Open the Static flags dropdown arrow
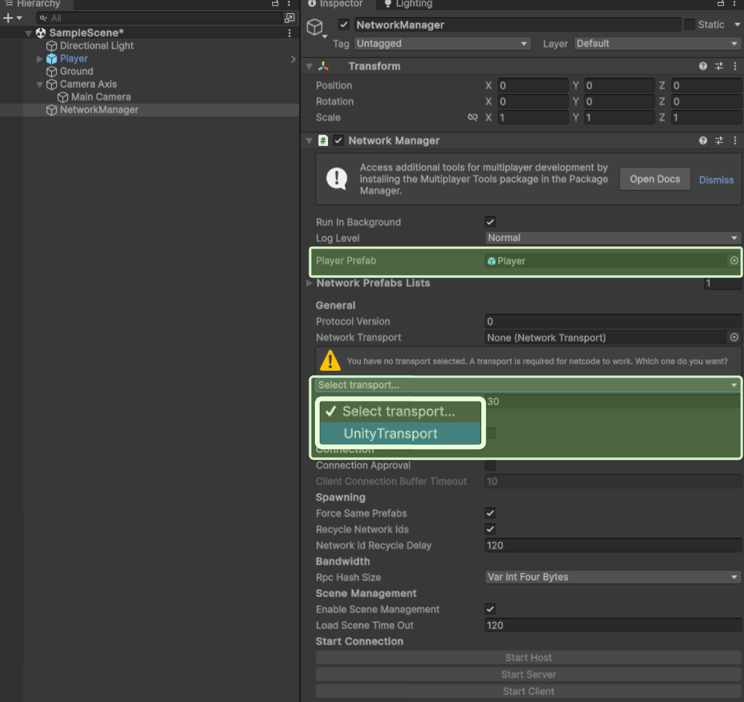Viewport: 744px width, 702px height. (x=737, y=25)
